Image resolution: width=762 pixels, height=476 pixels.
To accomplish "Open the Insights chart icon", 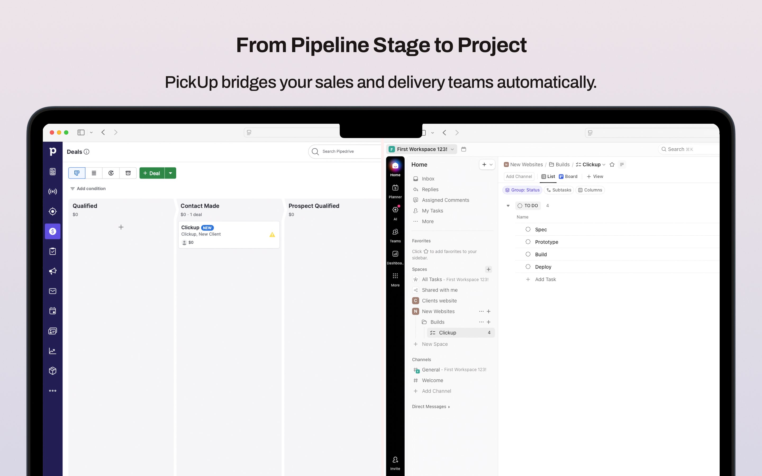I will [x=53, y=351].
